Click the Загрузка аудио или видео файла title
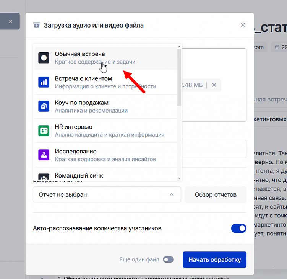 pyautogui.click(x=94, y=25)
